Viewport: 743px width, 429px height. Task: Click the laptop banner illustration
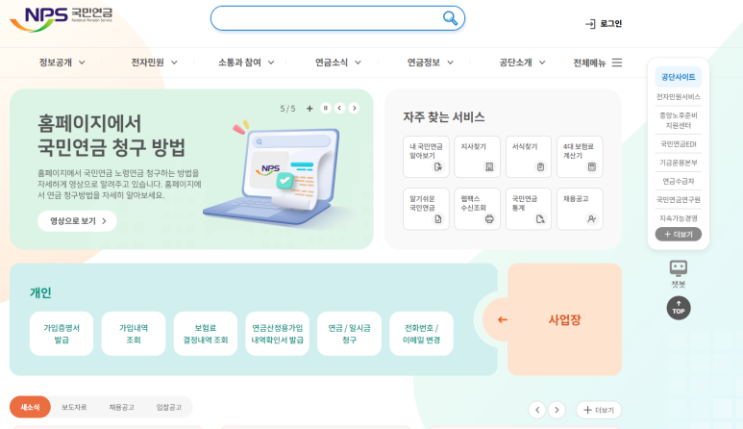pos(270,173)
